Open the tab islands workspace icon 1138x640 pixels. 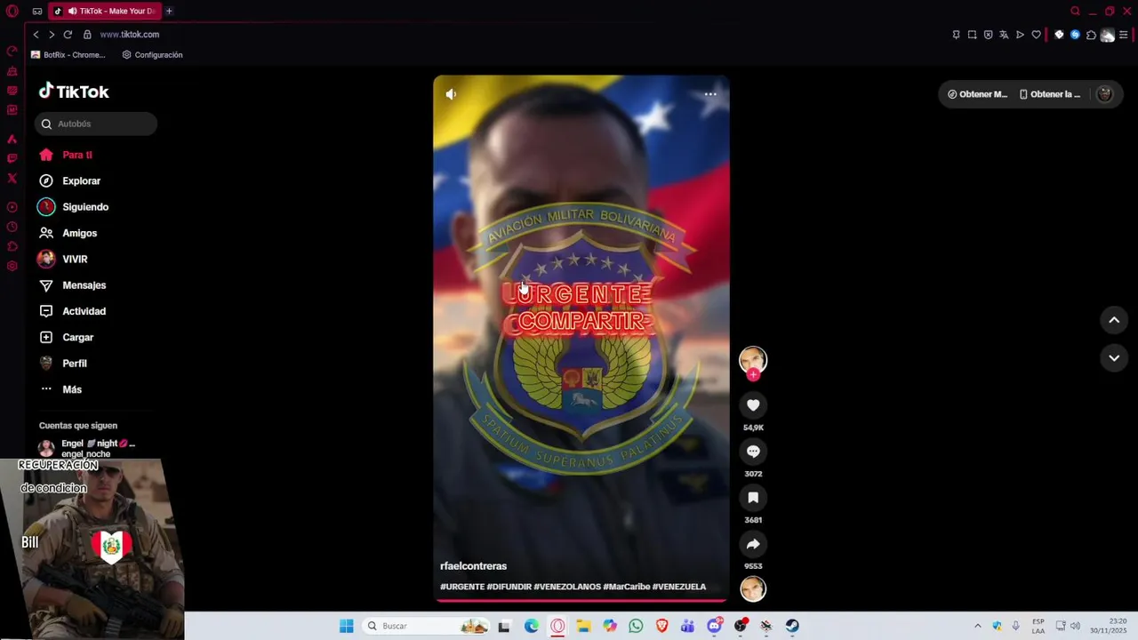pos(37,12)
